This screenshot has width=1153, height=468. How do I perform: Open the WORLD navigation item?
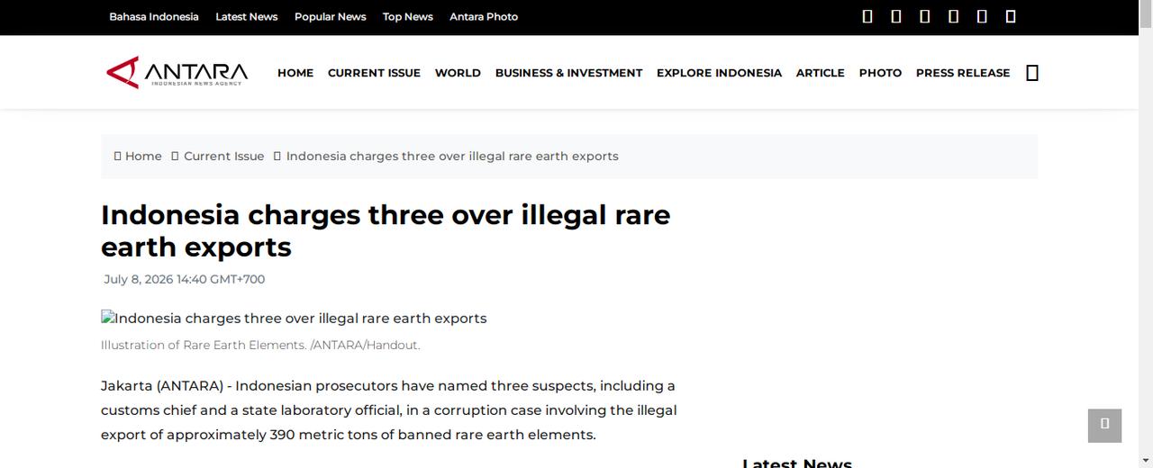[458, 73]
